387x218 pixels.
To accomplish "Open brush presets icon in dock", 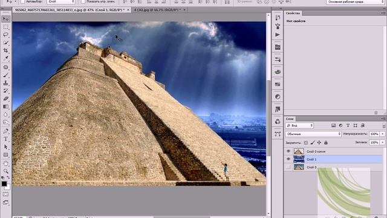I will [x=278, y=59].
